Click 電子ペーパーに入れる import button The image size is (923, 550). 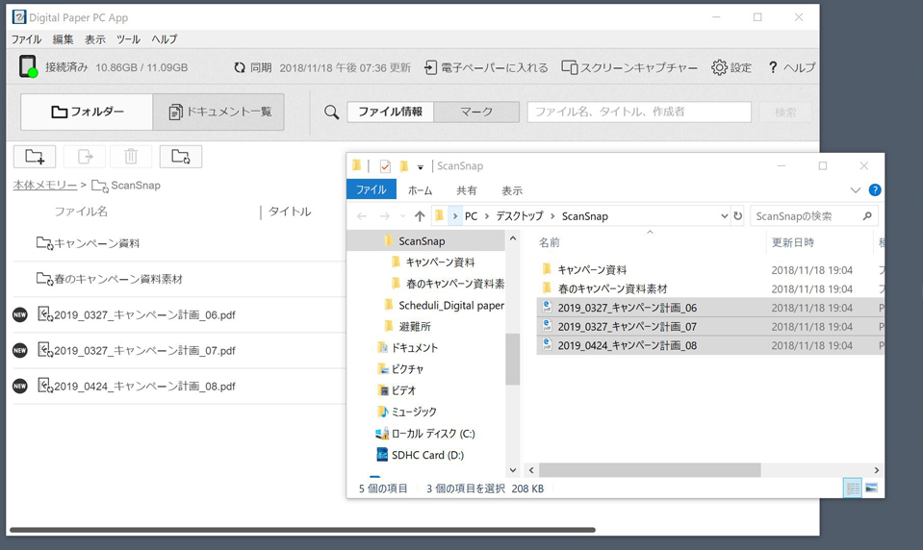point(486,67)
